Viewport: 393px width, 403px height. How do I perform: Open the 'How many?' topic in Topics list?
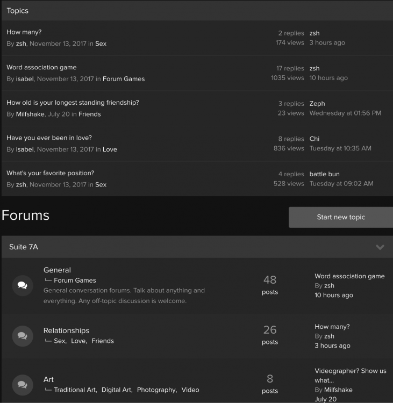(24, 32)
